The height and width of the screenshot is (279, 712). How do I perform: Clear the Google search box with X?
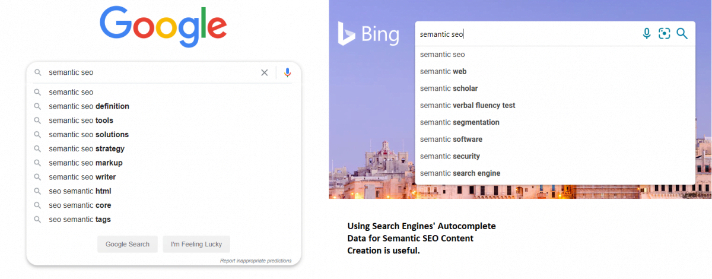pyautogui.click(x=265, y=72)
